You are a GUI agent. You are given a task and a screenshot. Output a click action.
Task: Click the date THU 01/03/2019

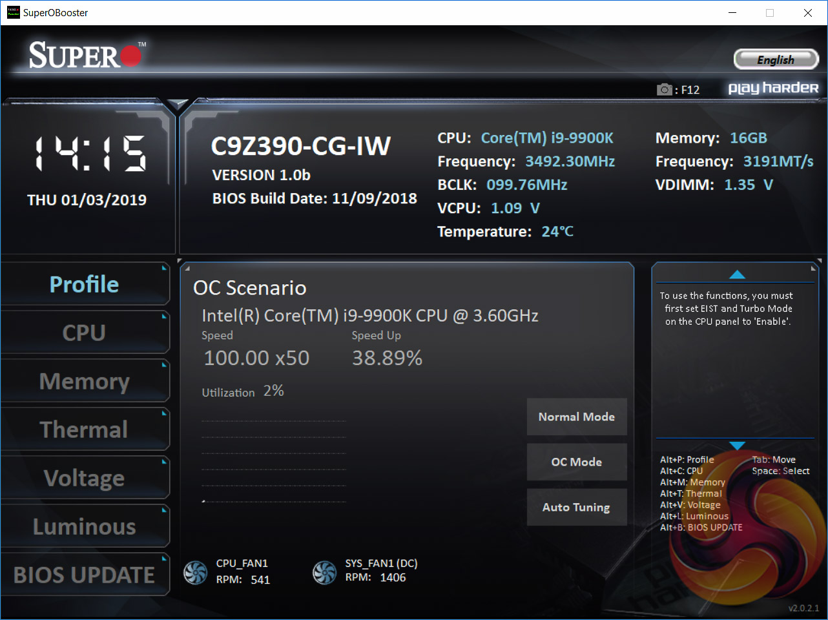click(87, 200)
